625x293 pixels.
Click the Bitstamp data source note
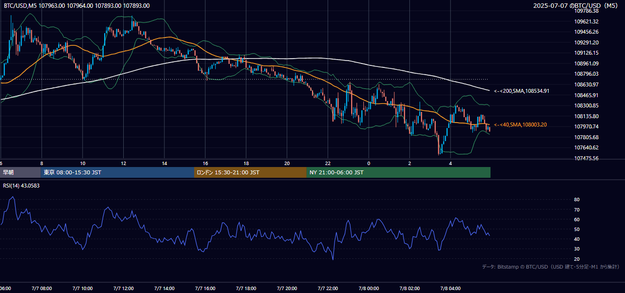pos(551,267)
